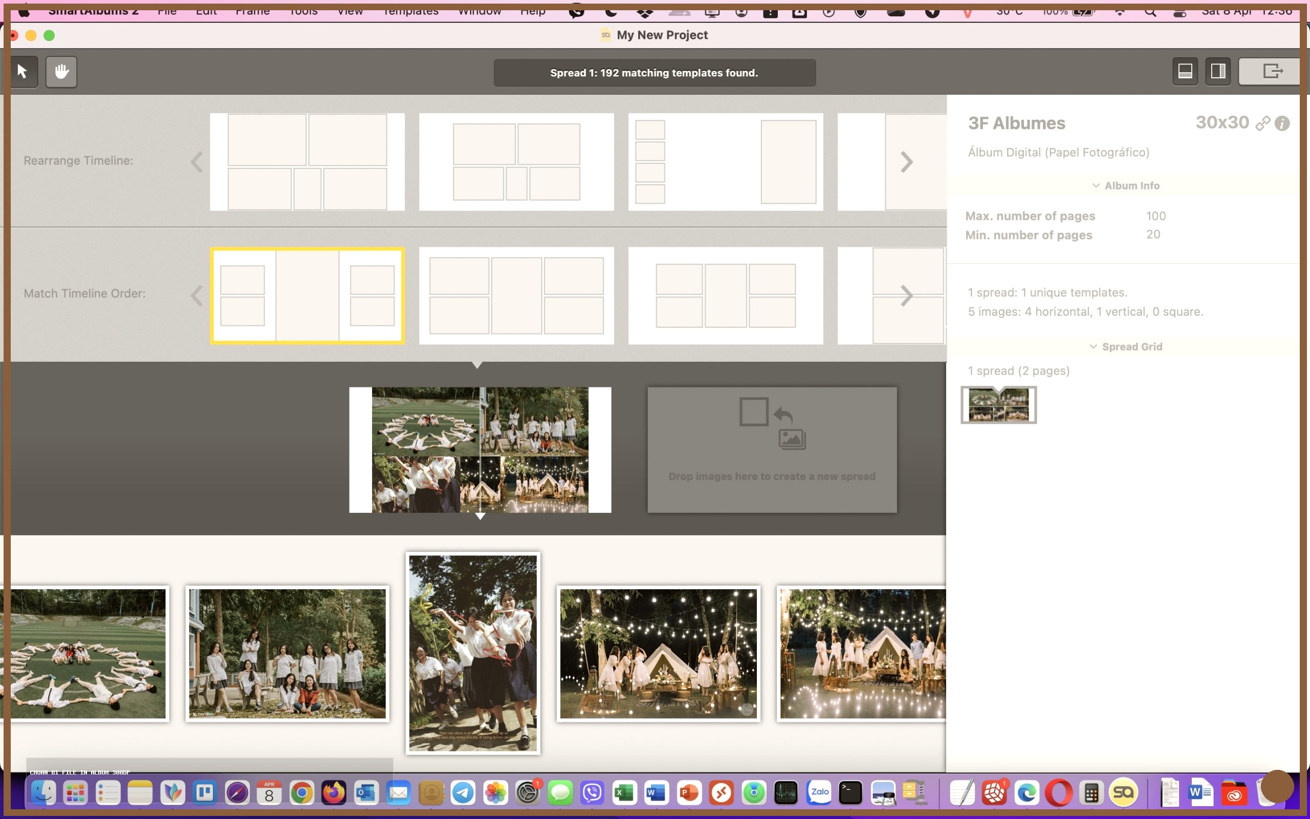Open Zalo from the Dock
Image resolution: width=1310 pixels, height=819 pixels.
tap(819, 792)
